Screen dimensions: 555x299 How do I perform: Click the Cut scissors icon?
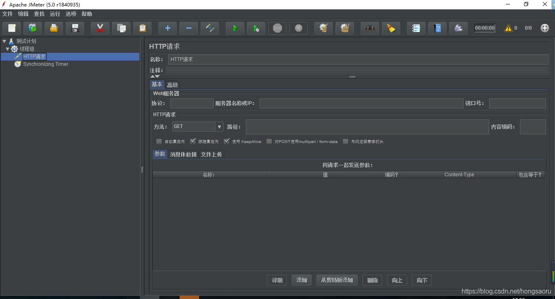(100, 28)
